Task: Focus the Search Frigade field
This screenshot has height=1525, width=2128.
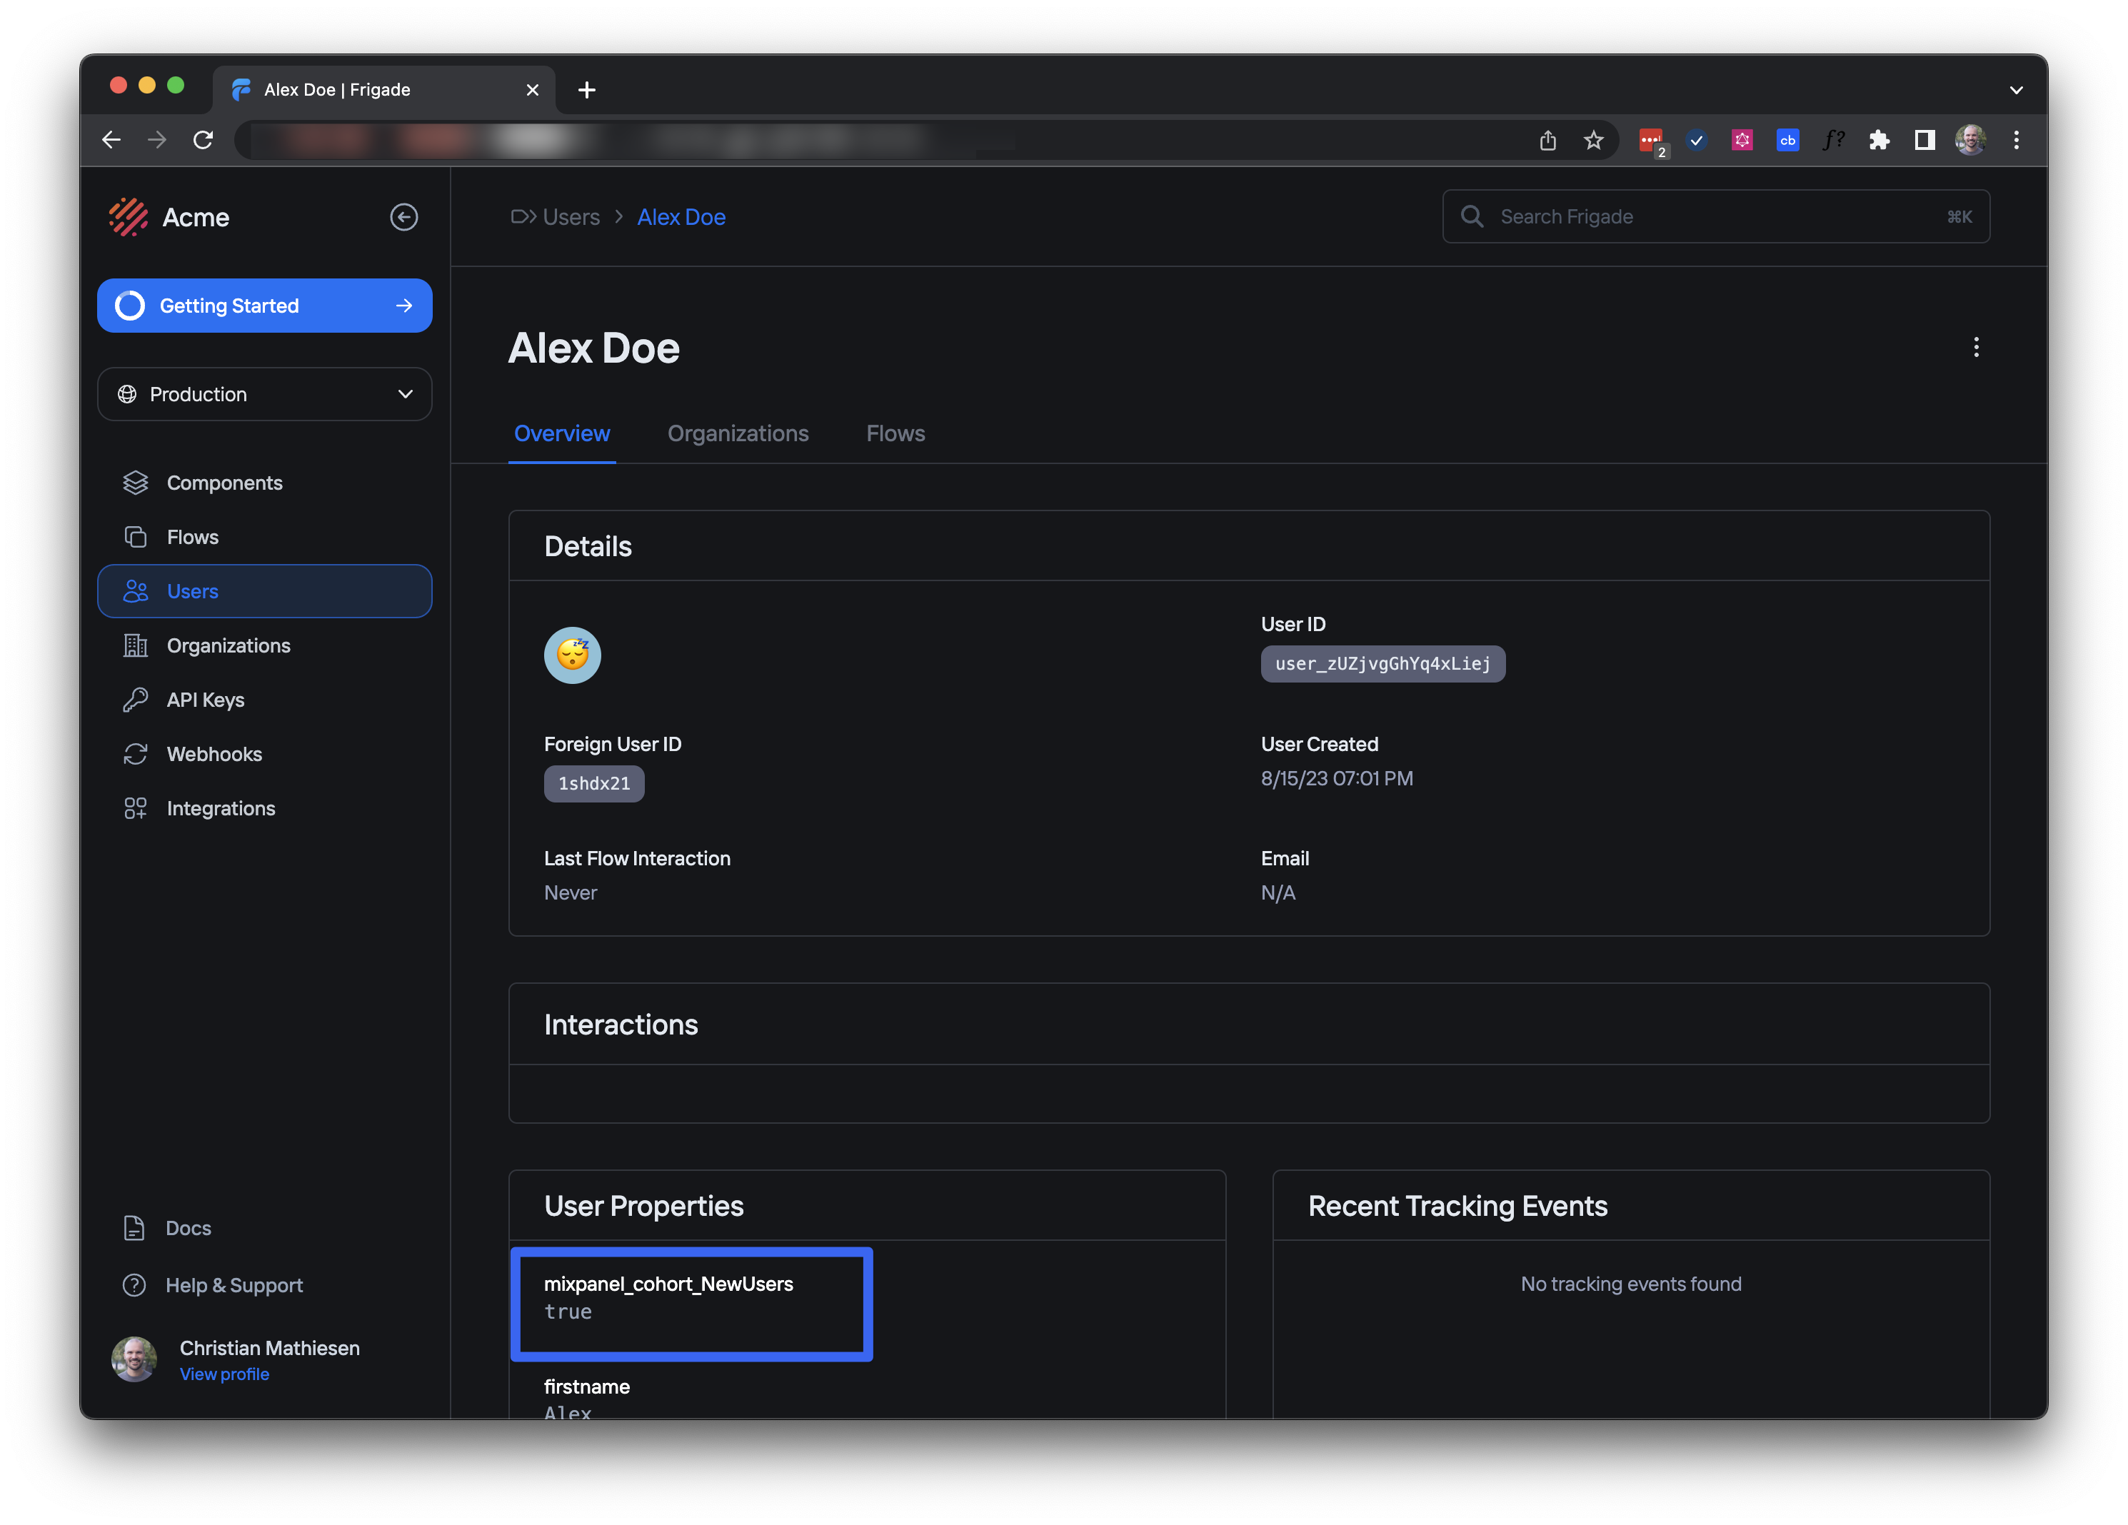Action: pyautogui.click(x=1715, y=216)
